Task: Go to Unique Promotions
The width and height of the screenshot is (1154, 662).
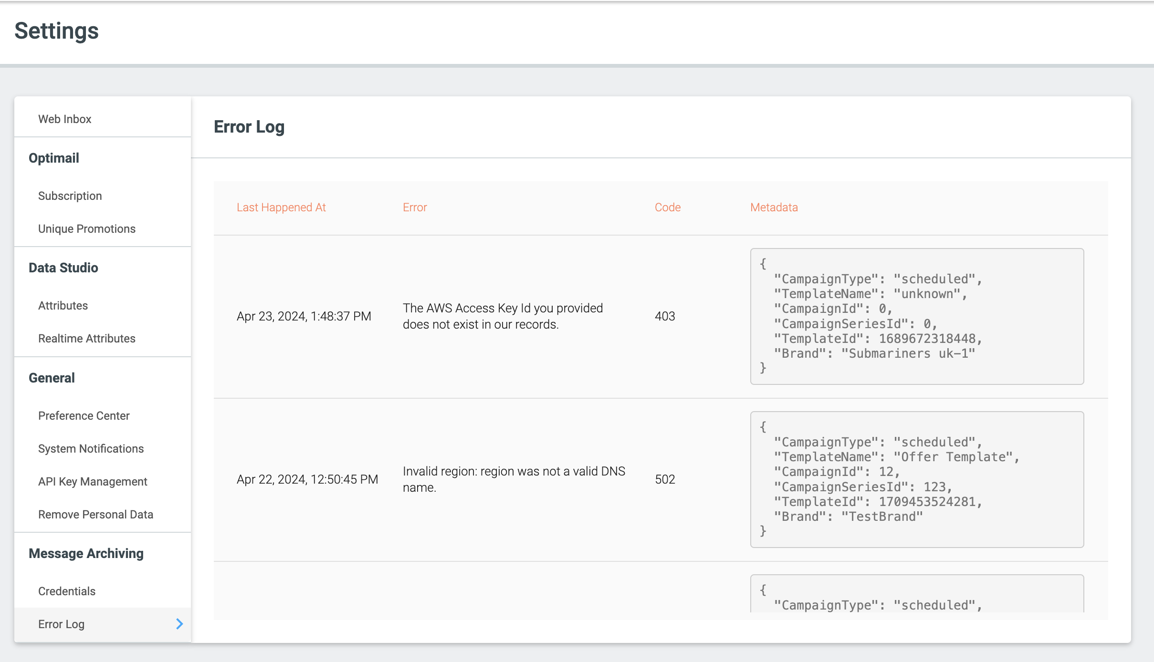Action: 86,228
